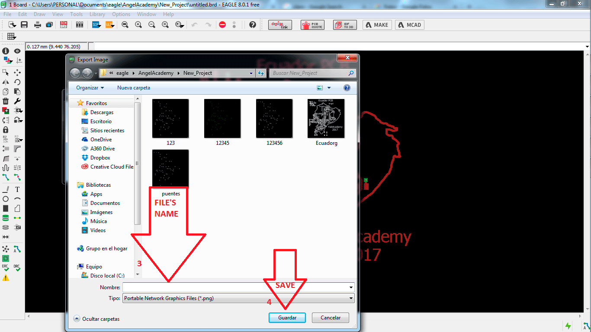The width and height of the screenshot is (591, 332).
Task: Select the Info tool icon
Action: (x=6, y=51)
